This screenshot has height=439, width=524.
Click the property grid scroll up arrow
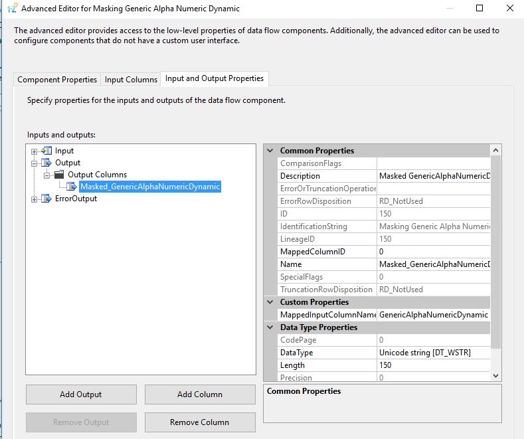point(495,150)
